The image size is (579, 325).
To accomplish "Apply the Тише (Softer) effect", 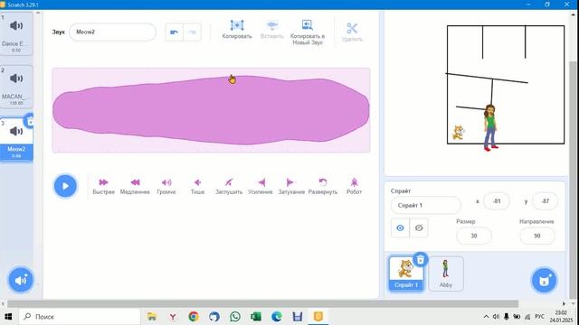I will click(197, 186).
